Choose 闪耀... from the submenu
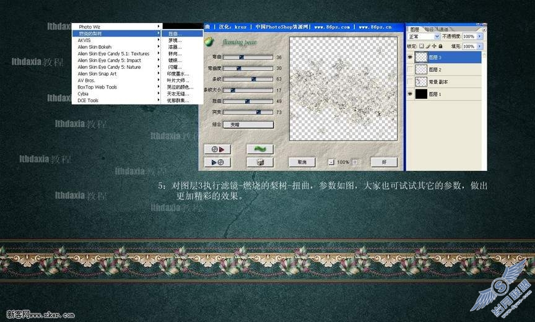This screenshot has height=322, width=535. tap(182, 67)
